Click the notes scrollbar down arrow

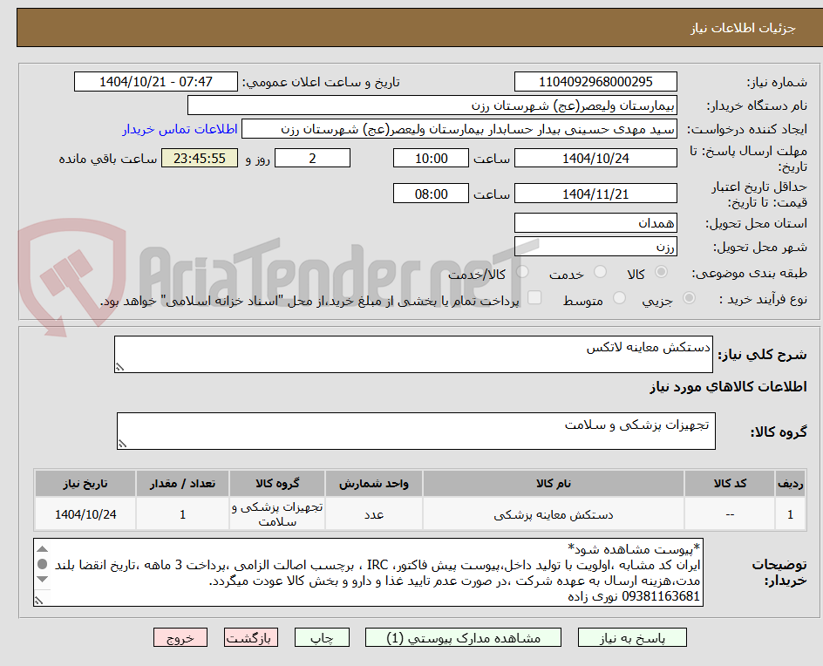coord(43,580)
